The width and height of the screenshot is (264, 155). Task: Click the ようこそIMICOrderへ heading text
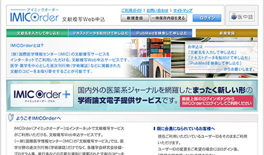click(x=38, y=118)
